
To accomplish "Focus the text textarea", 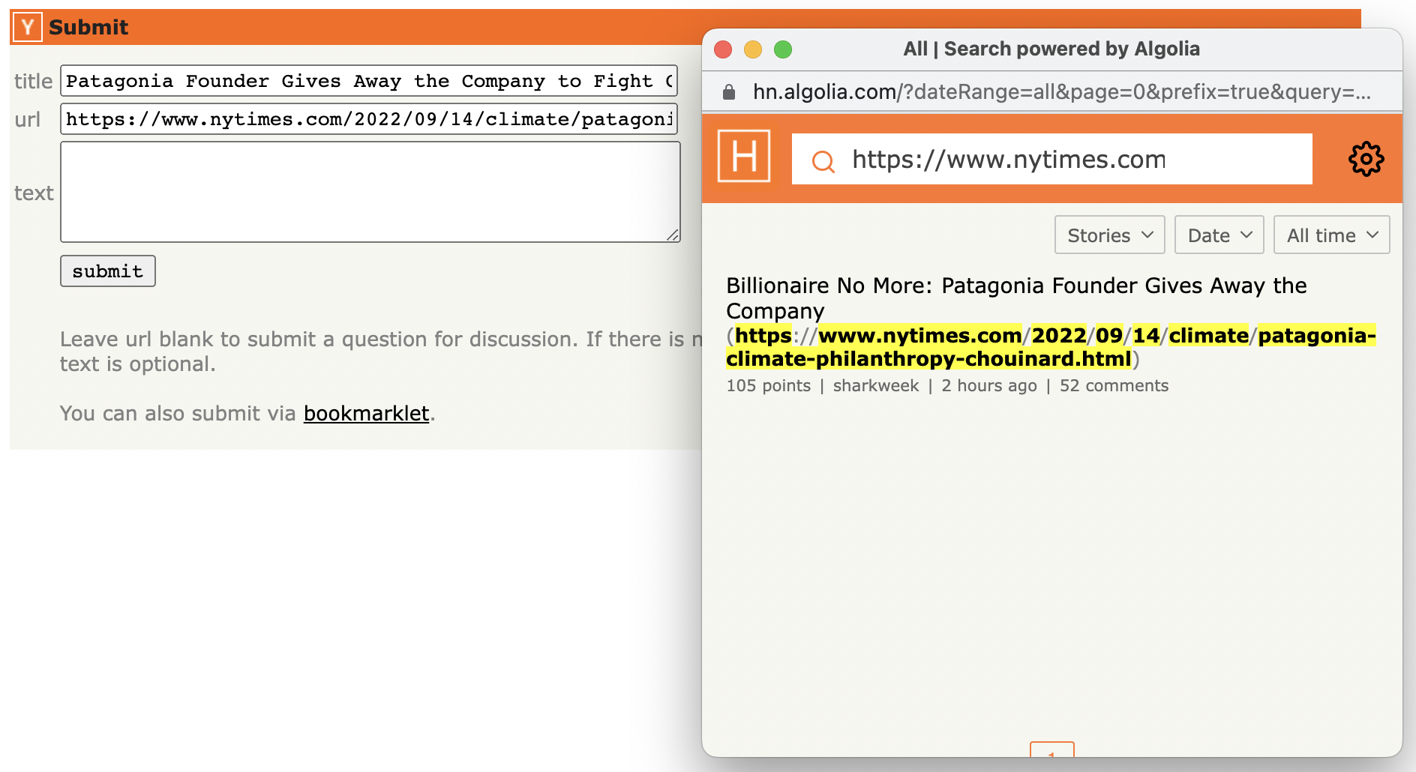I will tap(370, 192).
